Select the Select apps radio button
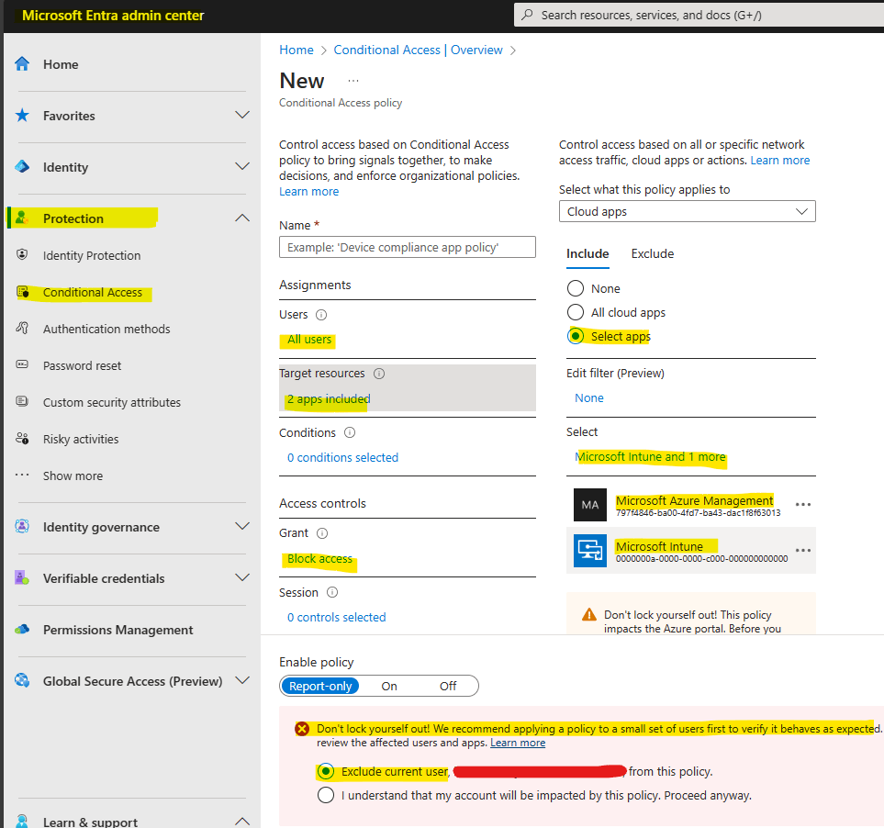 pos(575,337)
